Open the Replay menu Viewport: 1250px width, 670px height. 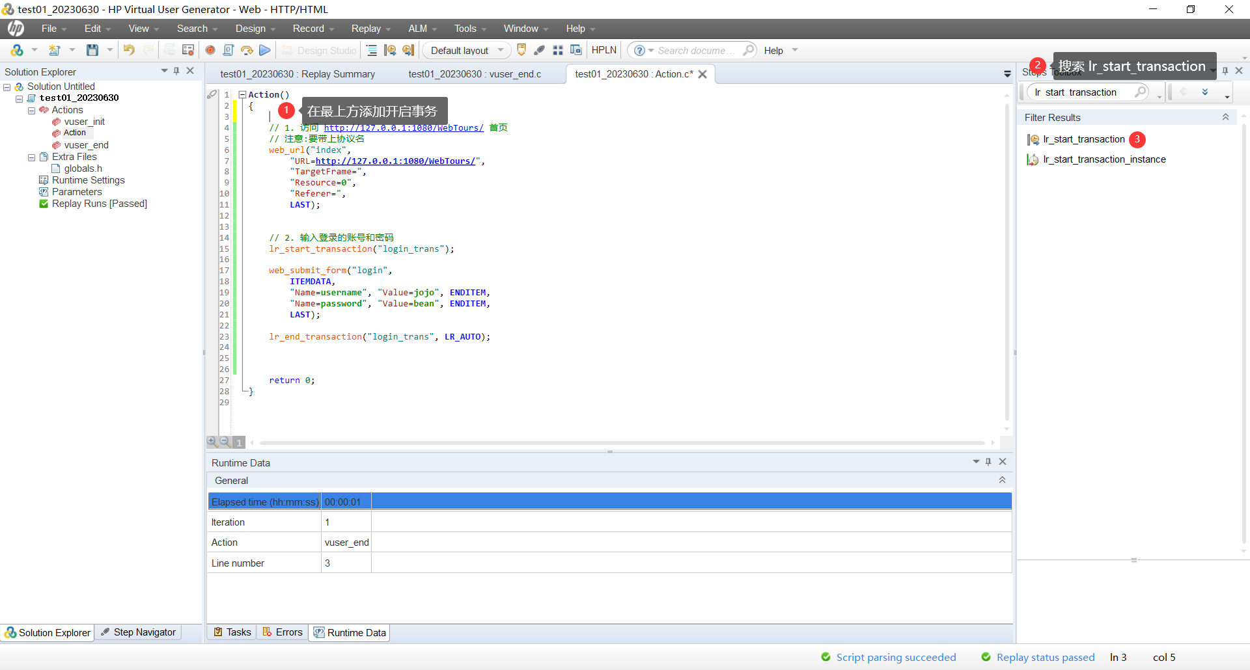[x=371, y=29]
